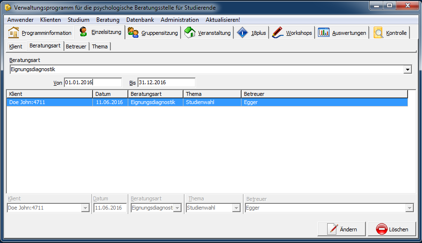Select the Doe John:4711 table row
The width and height of the screenshot is (422, 243).
click(48, 103)
